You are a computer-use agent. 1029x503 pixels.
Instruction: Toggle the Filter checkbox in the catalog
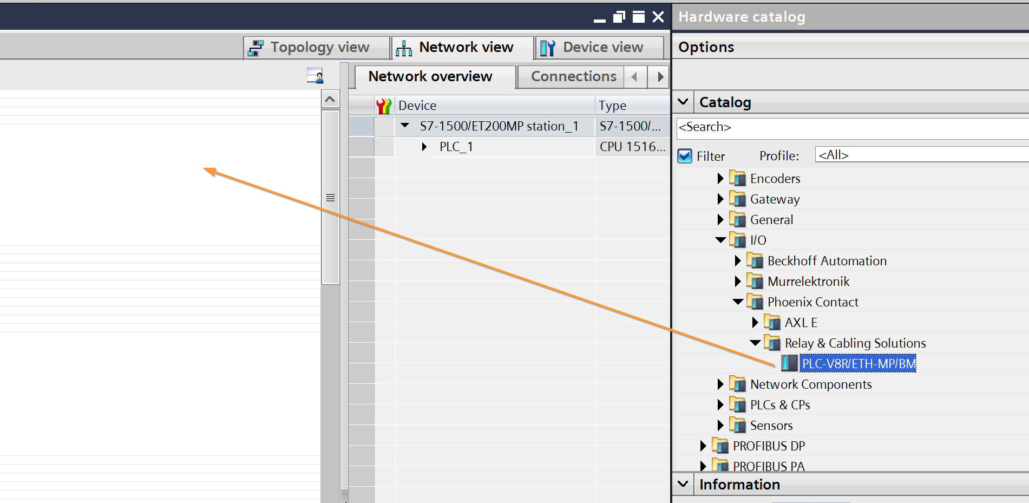click(685, 156)
